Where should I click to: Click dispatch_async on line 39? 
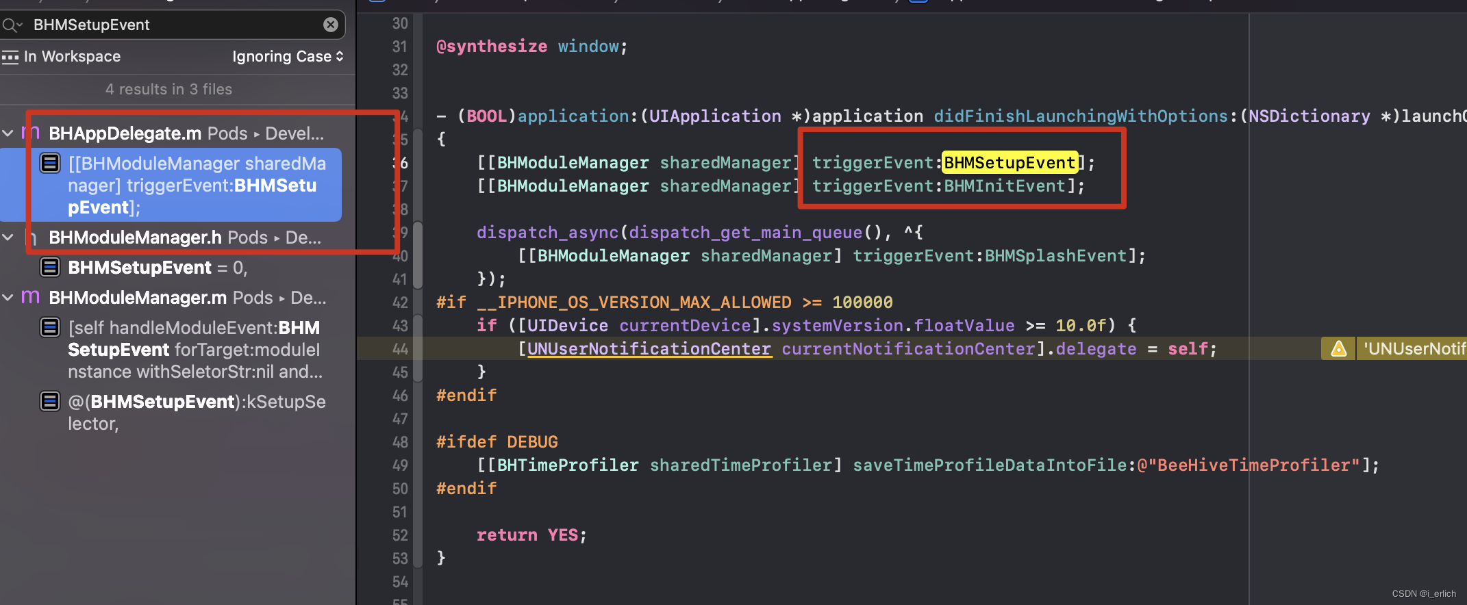coord(547,233)
